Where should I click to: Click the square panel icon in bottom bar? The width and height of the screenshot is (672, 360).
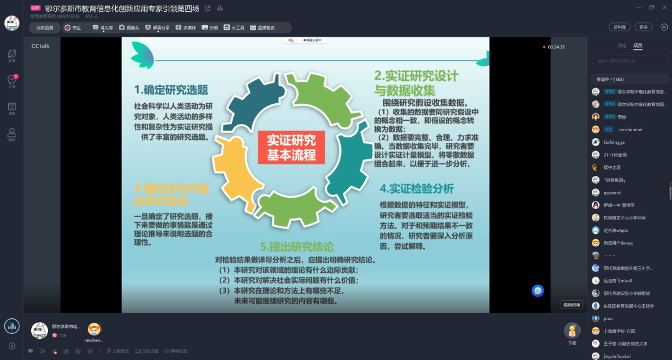(66, 351)
